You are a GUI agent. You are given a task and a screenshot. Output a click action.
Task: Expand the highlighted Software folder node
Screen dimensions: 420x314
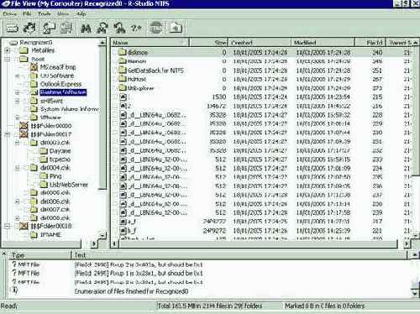(17, 92)
